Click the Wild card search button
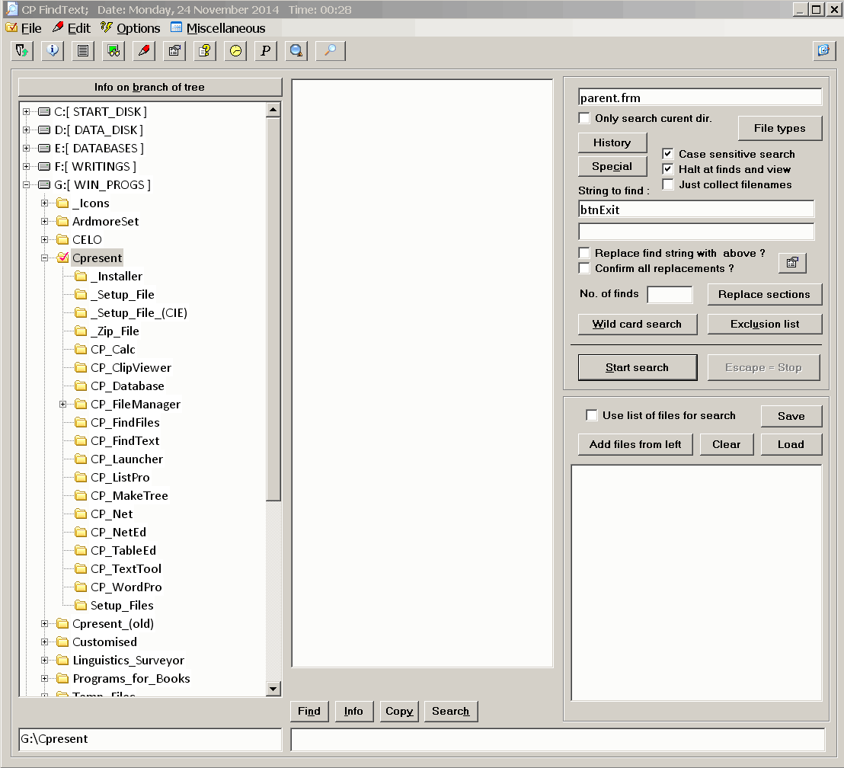The width and height of the screenshot is (844, 768). click(637, 324)
